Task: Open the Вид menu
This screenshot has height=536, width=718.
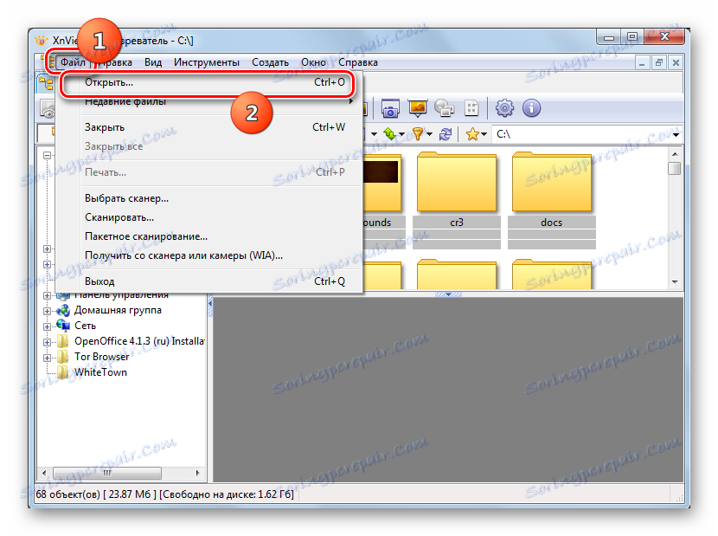Action: pos(153,62)
